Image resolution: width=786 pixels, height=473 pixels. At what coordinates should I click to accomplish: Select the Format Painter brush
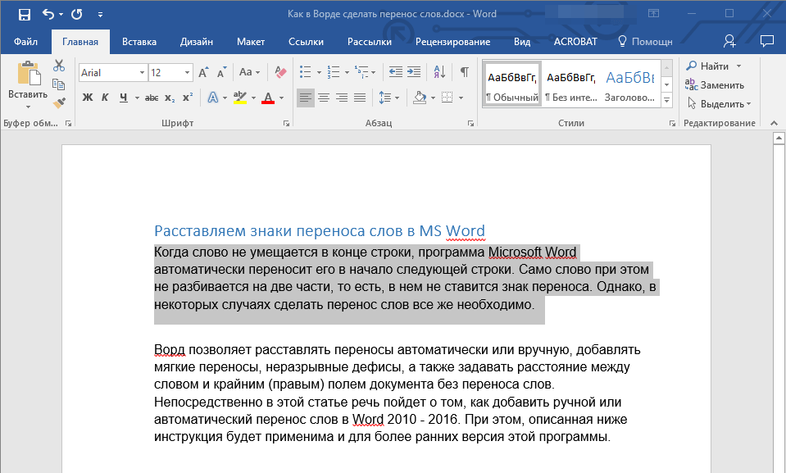[x=59, y=102]
